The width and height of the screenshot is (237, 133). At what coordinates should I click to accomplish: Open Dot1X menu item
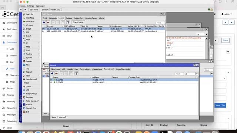pyautogui.click(x=28, y=86)
